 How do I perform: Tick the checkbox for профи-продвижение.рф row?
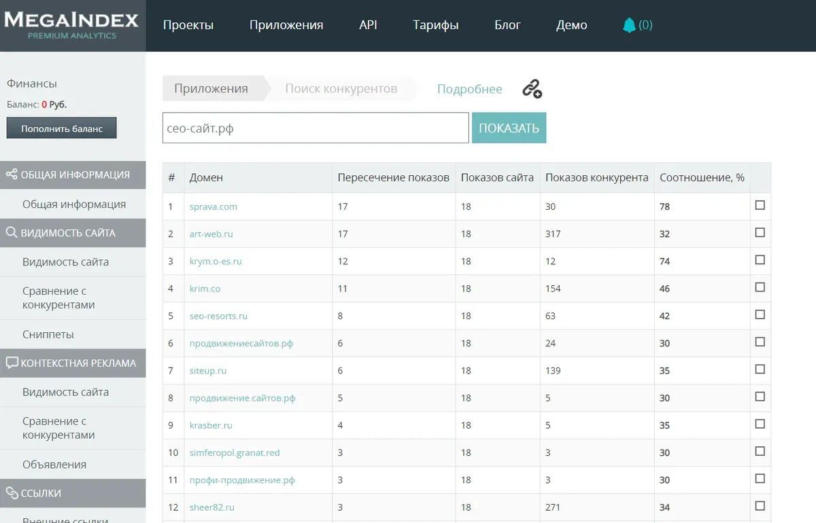coord(760,478)
